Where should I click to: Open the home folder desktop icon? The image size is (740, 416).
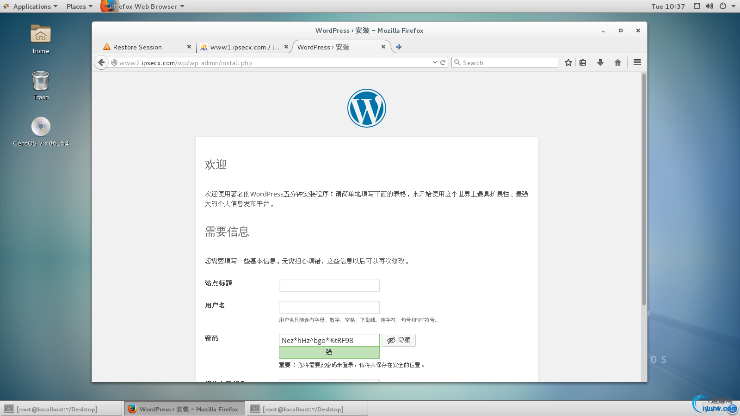point(41,39)
